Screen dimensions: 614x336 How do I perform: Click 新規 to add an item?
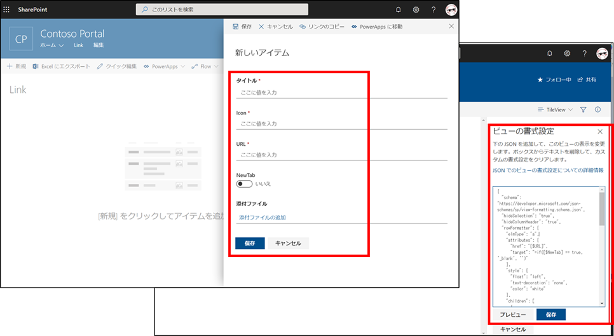(17, 66)
